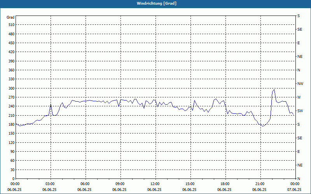Select the 150 y-axis value

pos(12,133)
